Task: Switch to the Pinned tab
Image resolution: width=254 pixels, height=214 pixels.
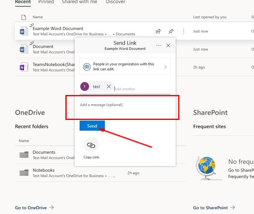Action: click(46, 2)
